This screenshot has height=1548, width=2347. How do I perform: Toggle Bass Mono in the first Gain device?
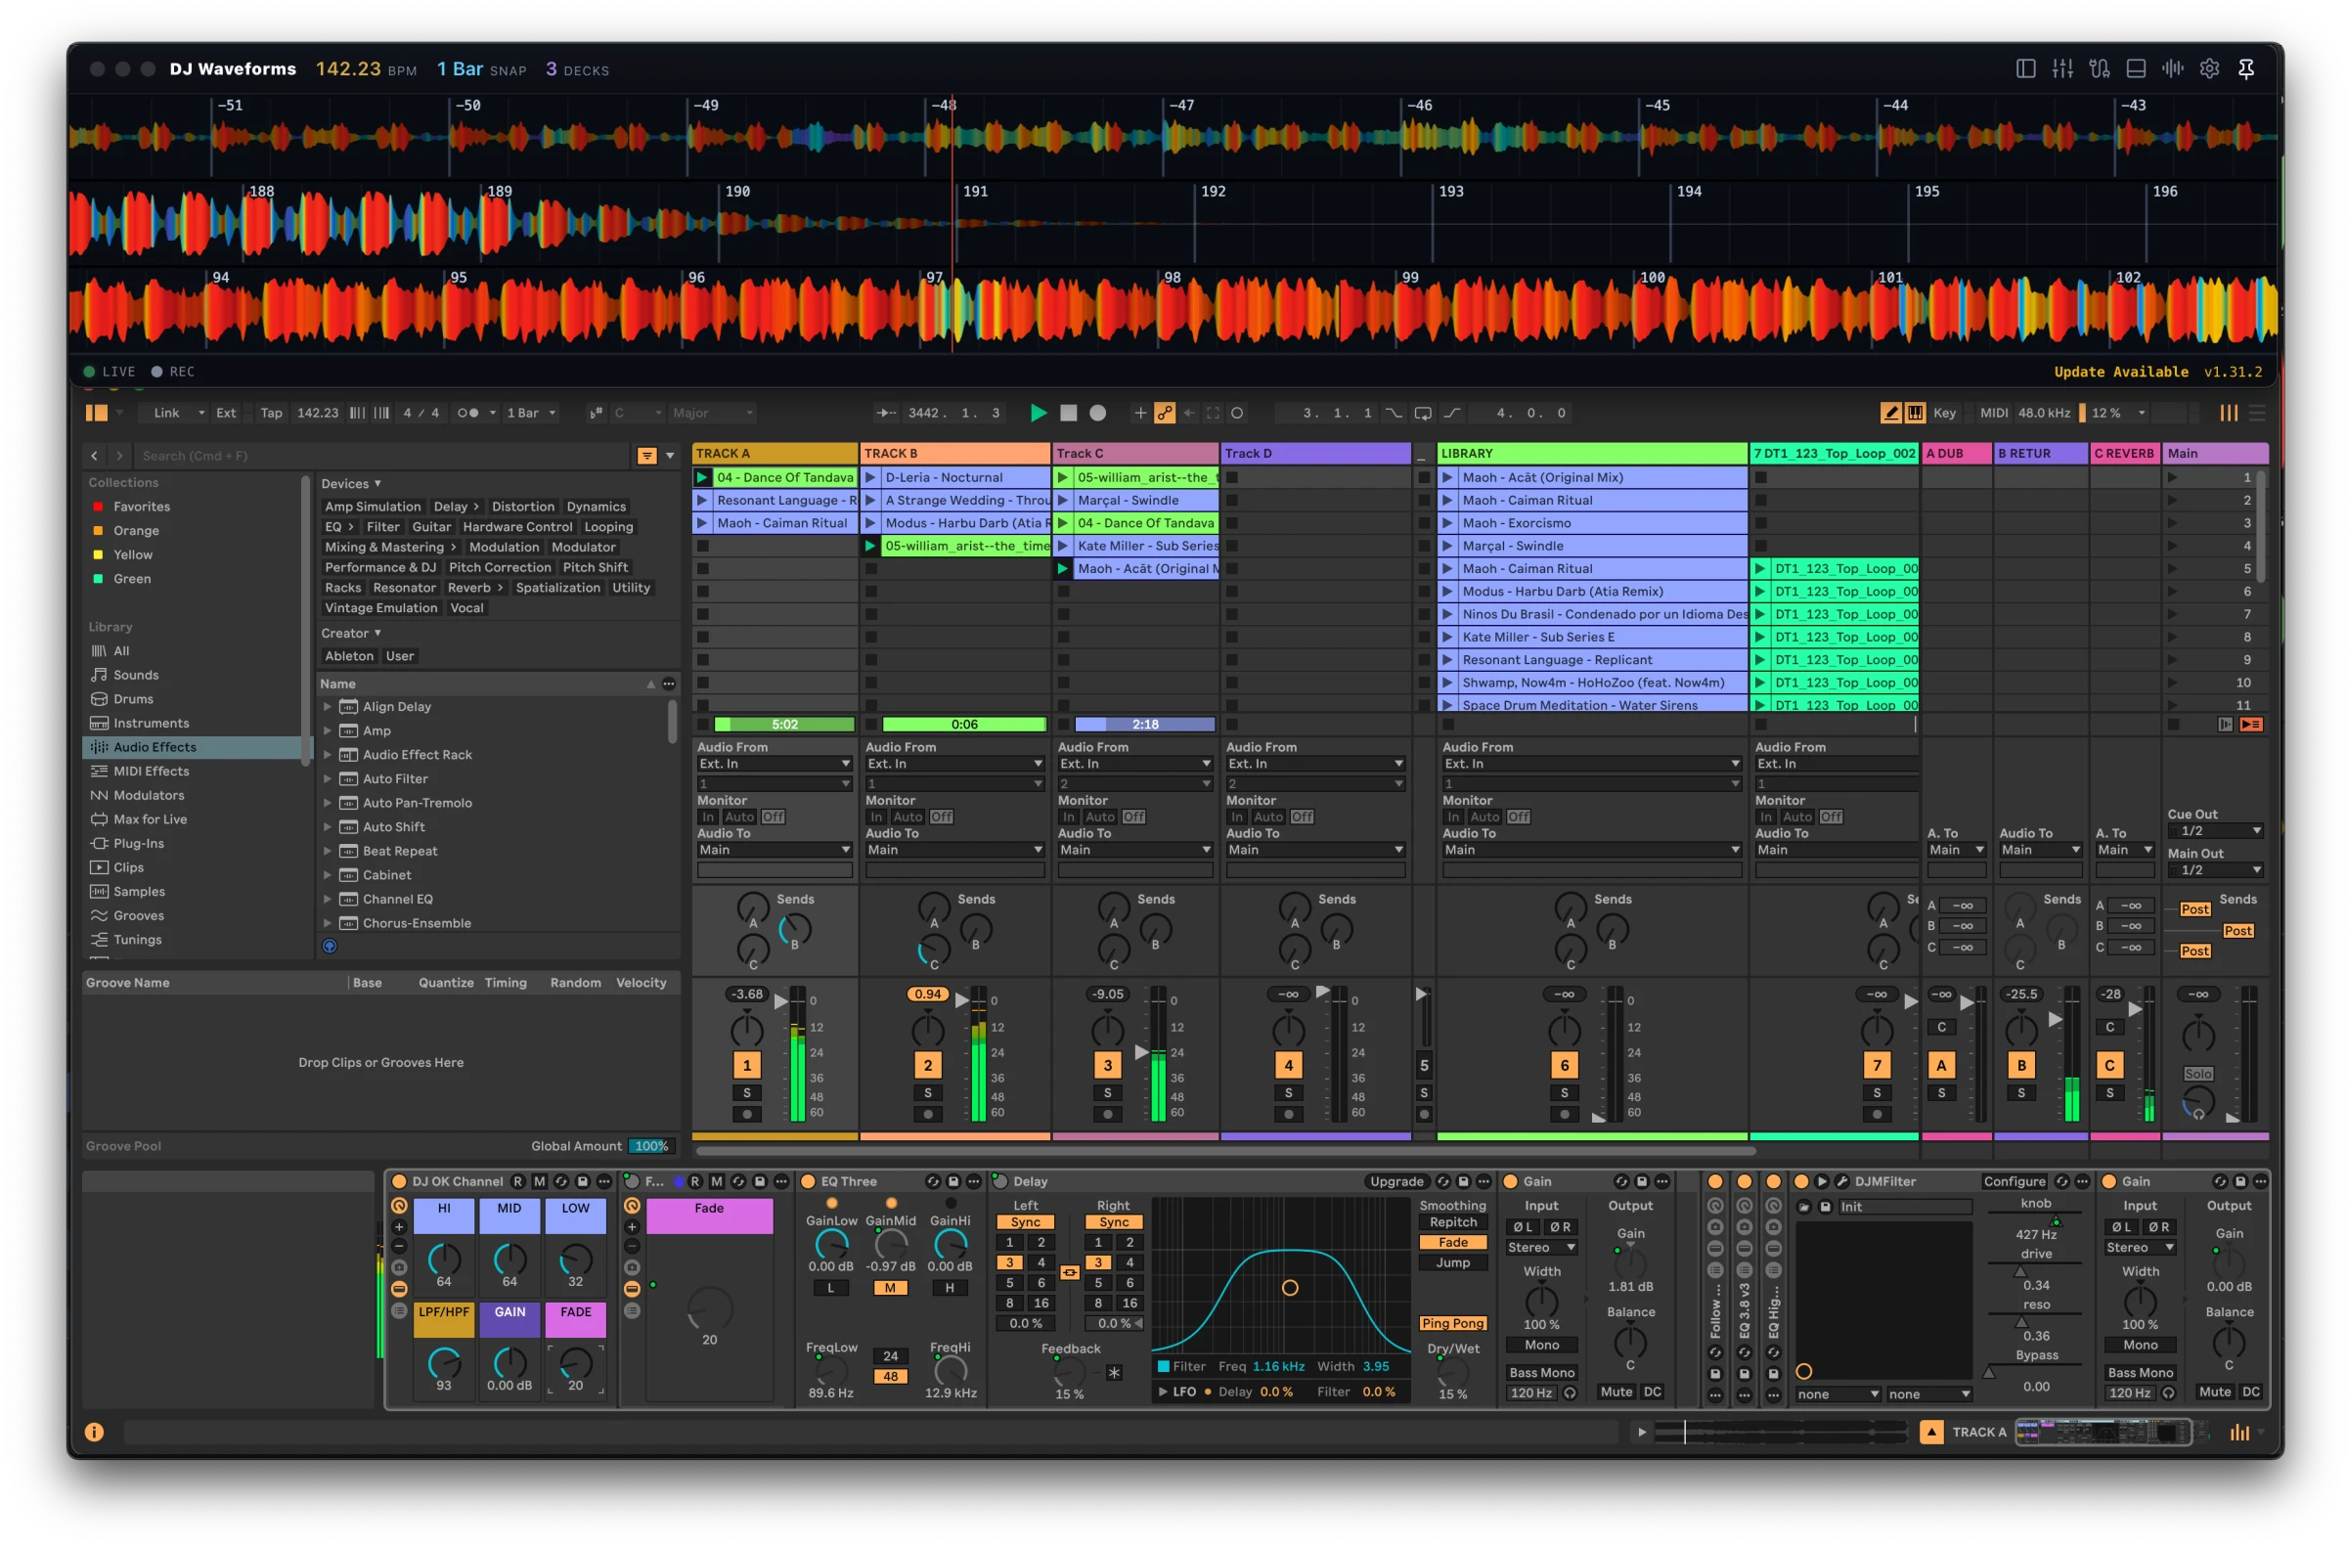[1540, 1373]
